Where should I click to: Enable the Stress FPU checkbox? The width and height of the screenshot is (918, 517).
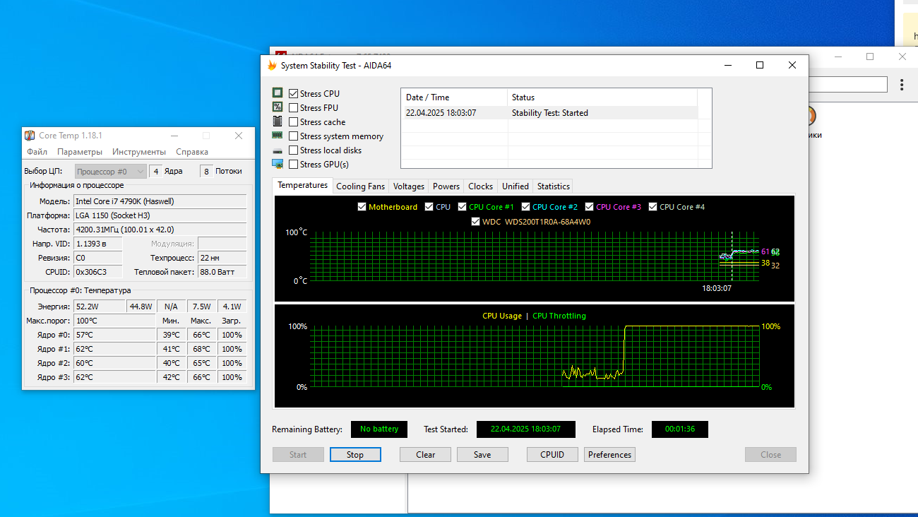[x=294, y=108]
